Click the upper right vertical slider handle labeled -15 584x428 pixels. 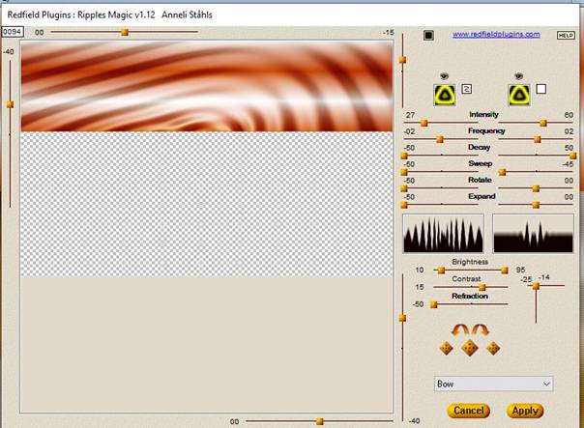pyautogui.click(x=402, y=60)
